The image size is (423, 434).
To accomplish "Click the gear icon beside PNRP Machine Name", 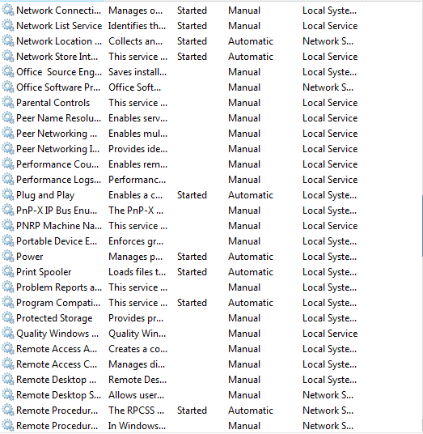I will 8,226.
